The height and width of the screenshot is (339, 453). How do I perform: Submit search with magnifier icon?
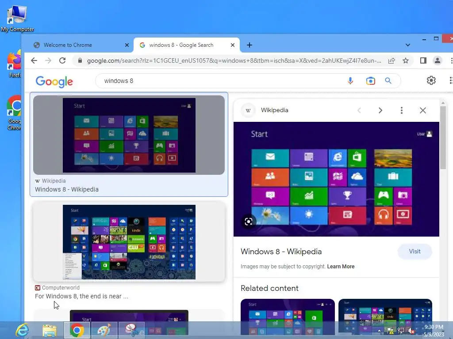[x=388, y=81]
